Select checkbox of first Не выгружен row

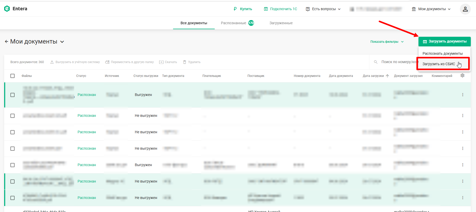click(x=12, y=116)
